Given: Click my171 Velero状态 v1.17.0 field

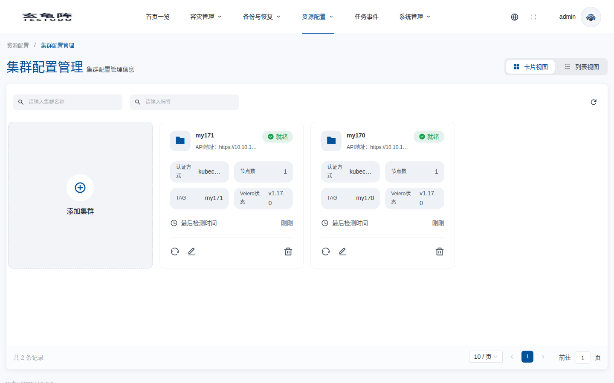Looking at the screenshot, I should pyautogui.click(x=264, y=198).
